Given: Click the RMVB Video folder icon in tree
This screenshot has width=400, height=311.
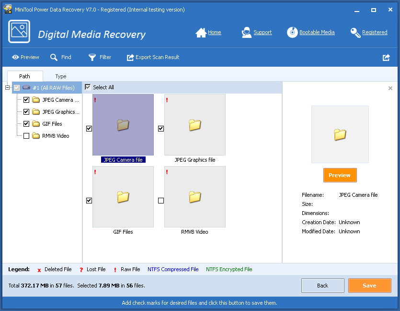Looking at the screenshot, I should pos(36,136).
